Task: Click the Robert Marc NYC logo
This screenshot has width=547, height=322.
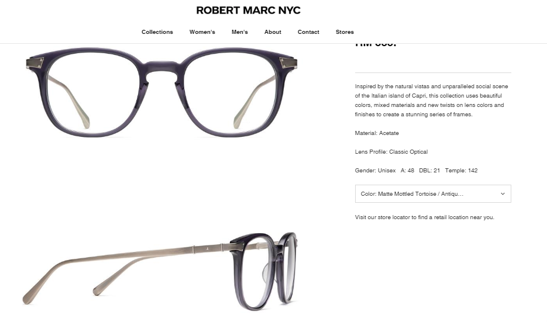Action: coord(248,11)
